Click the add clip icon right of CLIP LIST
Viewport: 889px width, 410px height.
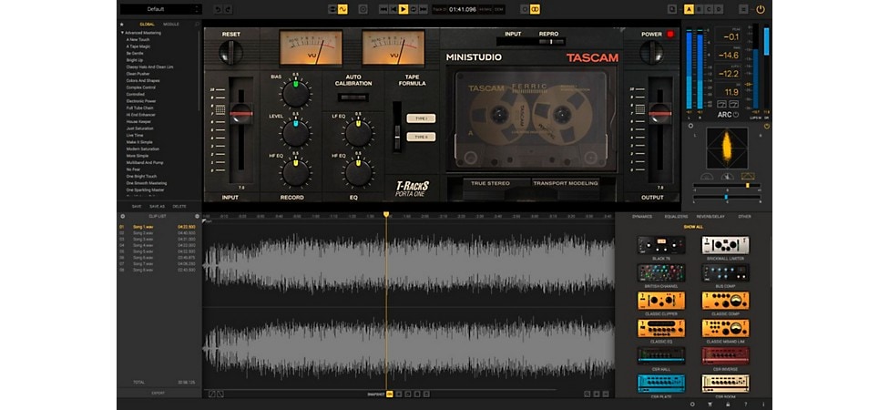click(198, 216)
